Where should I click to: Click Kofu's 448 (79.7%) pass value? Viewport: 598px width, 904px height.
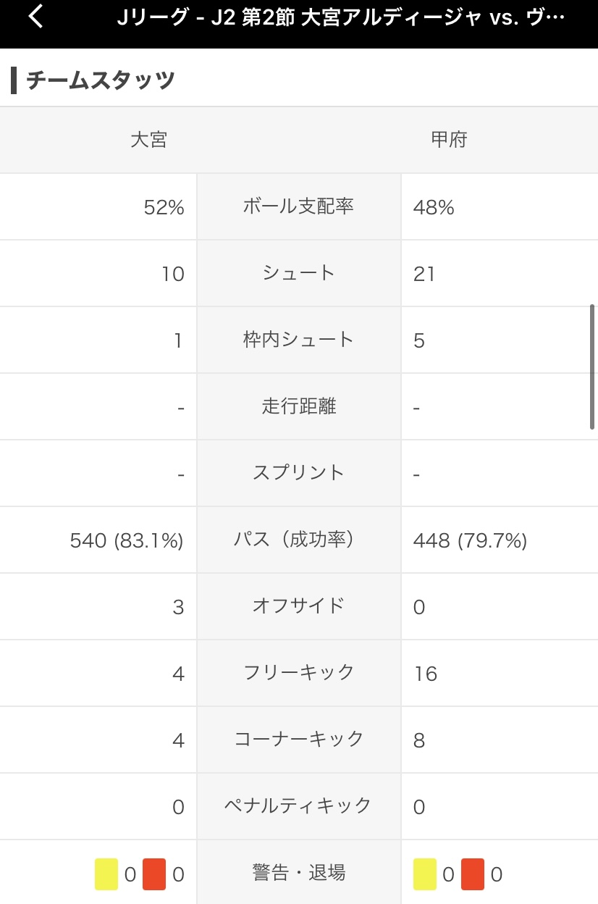click(470, 540)
